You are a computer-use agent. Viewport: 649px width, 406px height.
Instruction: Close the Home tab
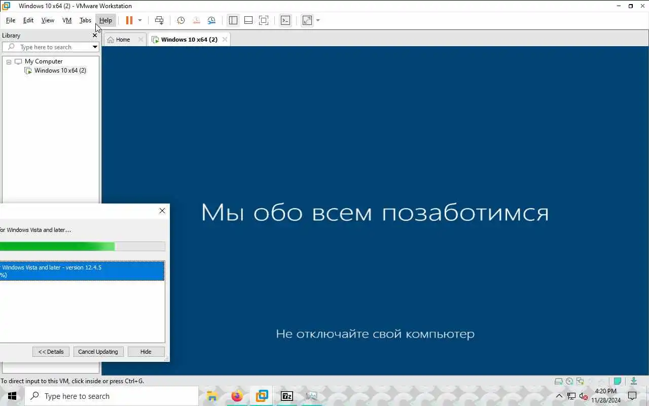[141, 40]
